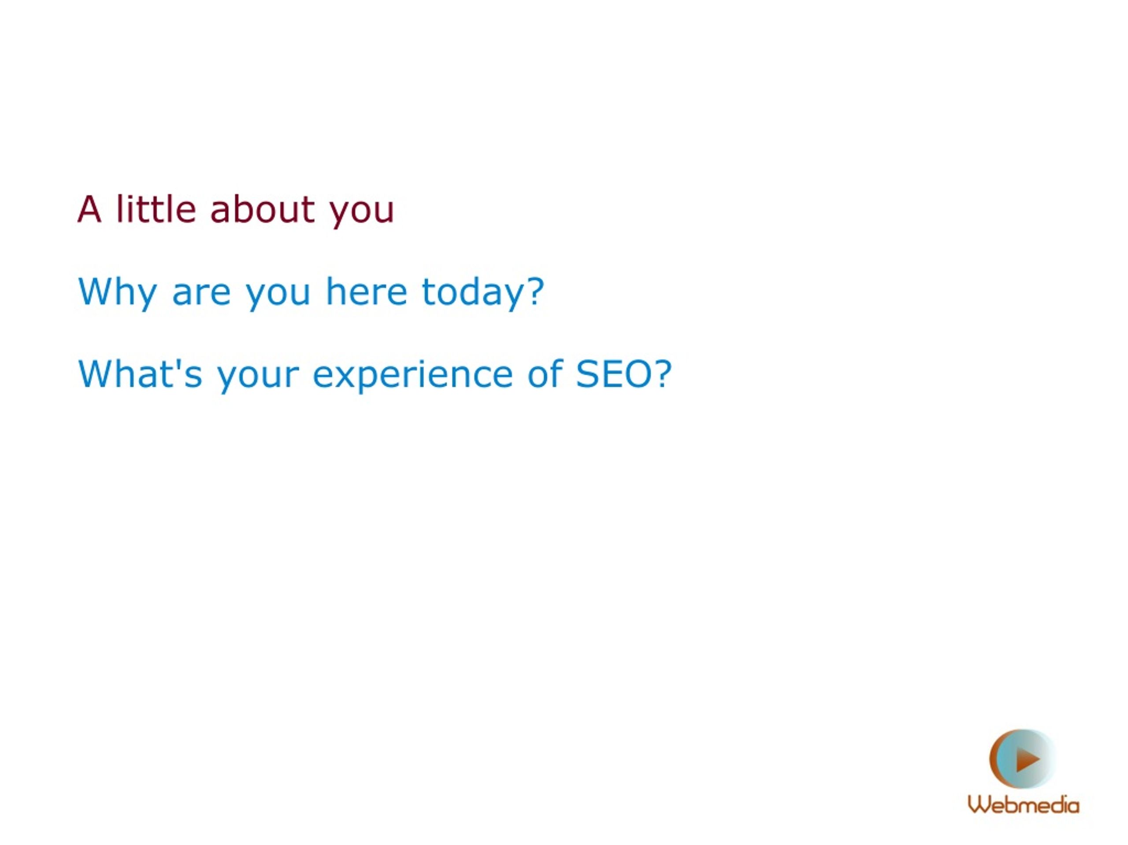
Task: Select the heading "A little about you"
Action: (236, 210)
